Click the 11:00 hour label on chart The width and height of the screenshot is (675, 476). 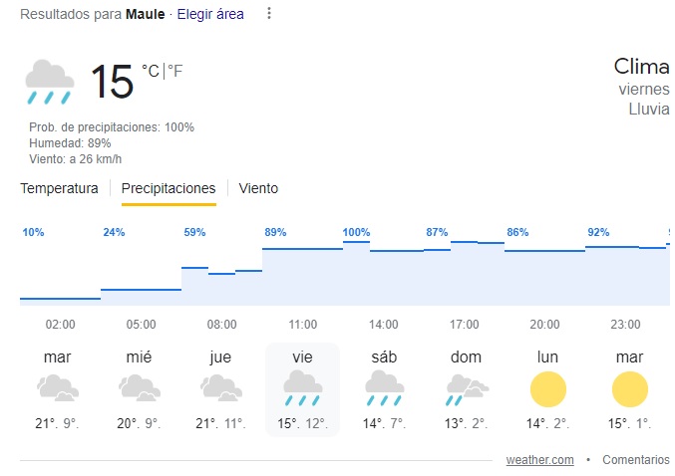pyautogui.click(x=303, y=325)
